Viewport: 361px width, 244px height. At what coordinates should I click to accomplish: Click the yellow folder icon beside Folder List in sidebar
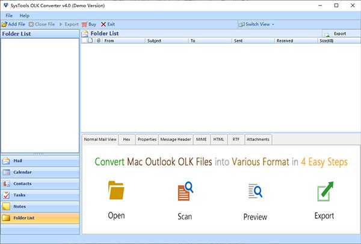pos(6,218)
